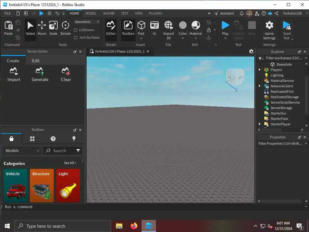Screen dimensions: 309x232
Task: Generate terrain in the Terrain Editor
Action: (40, 74)
